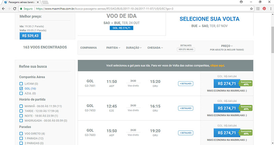This screenshot has height=145, width=274.
Task: Close the Passagens aéreas baratas tab
Action: (x=38, y=2)
